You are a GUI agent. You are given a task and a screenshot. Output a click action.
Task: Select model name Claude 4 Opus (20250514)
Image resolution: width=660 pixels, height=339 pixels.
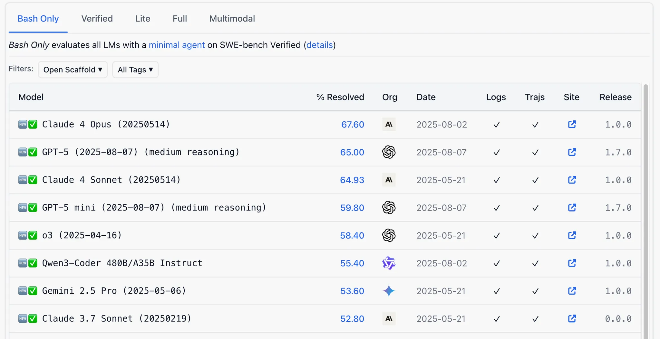pyautogui.click(x=106, y=124)
